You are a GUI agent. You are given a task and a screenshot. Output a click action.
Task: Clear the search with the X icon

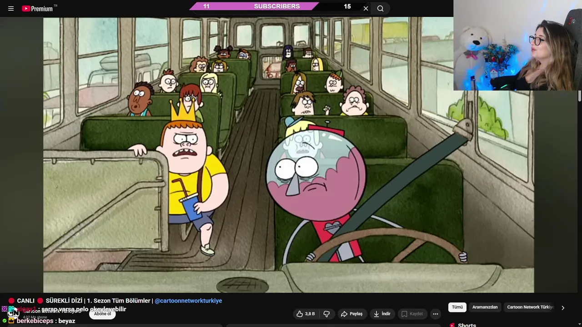pyautogui.click(x=366, y=8)
